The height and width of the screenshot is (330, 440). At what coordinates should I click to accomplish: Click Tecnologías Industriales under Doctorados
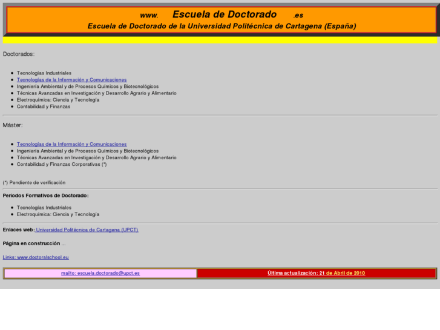pyautogui.click(x=44, y=73)
